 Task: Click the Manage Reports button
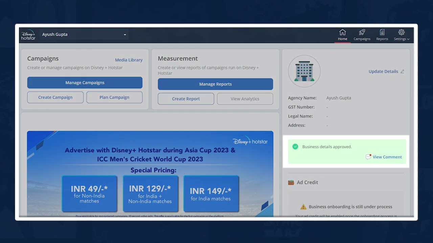coord(215,84)
